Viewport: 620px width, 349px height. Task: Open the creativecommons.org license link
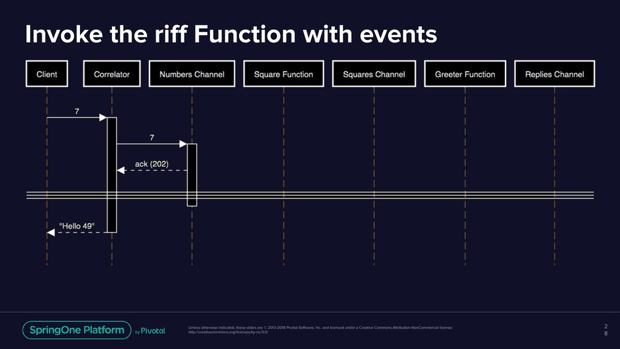tap(228, 333)
